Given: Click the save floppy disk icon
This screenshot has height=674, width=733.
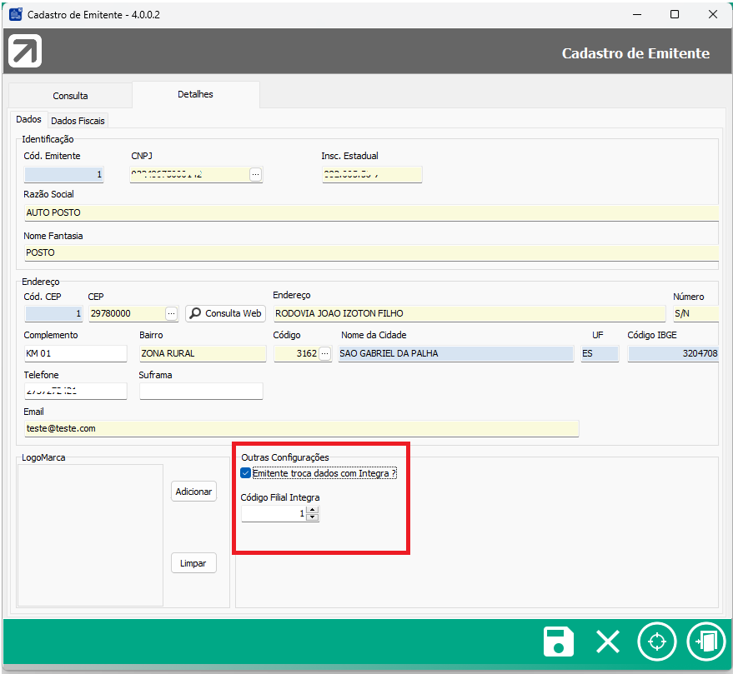Looking at the screenshot, I should 558,642.
